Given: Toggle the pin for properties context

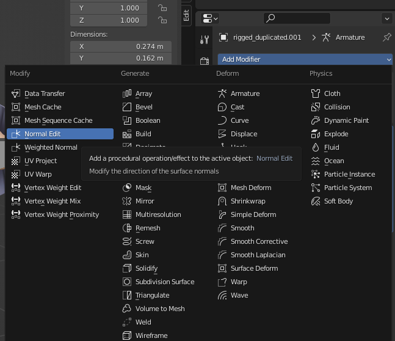Looking at the screenshot, I should tap(386, 37).
